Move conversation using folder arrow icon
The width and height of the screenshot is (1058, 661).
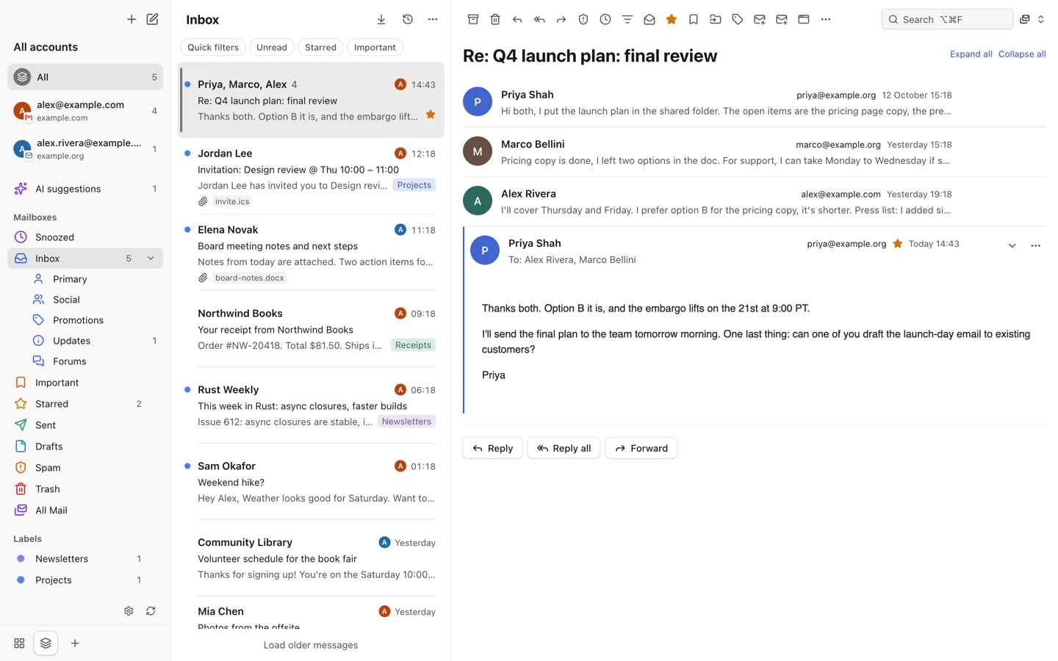click(x=716, y=20)
